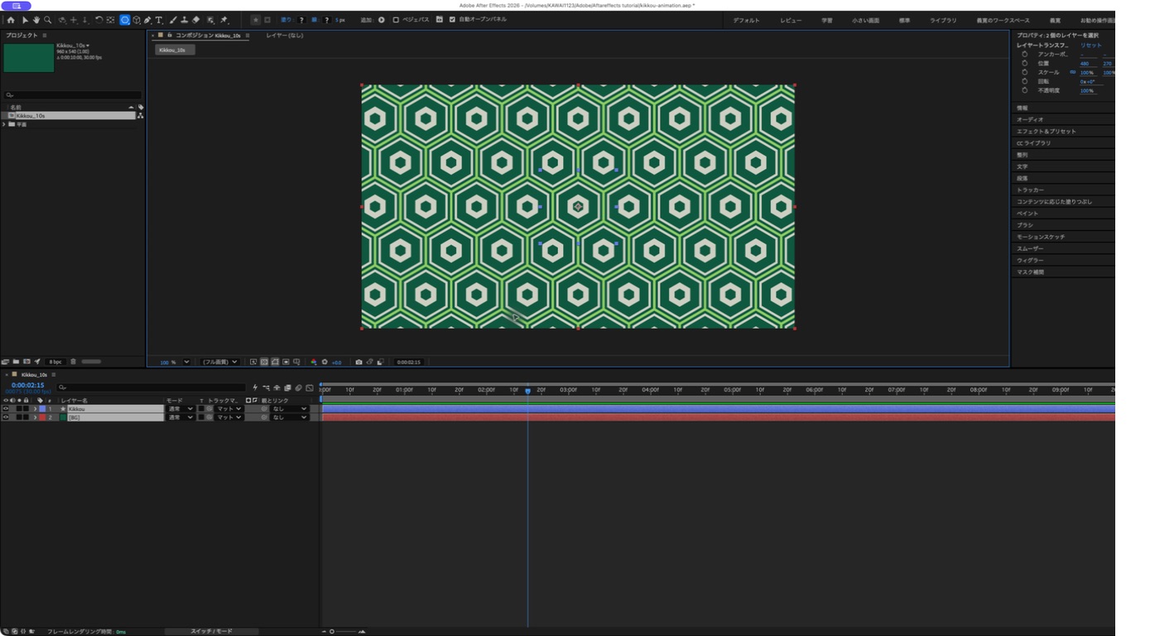Viewport: 1155px width, 636px height.
Task: Expand the Kikkou layer properties arrow
Action: [35, 409]
